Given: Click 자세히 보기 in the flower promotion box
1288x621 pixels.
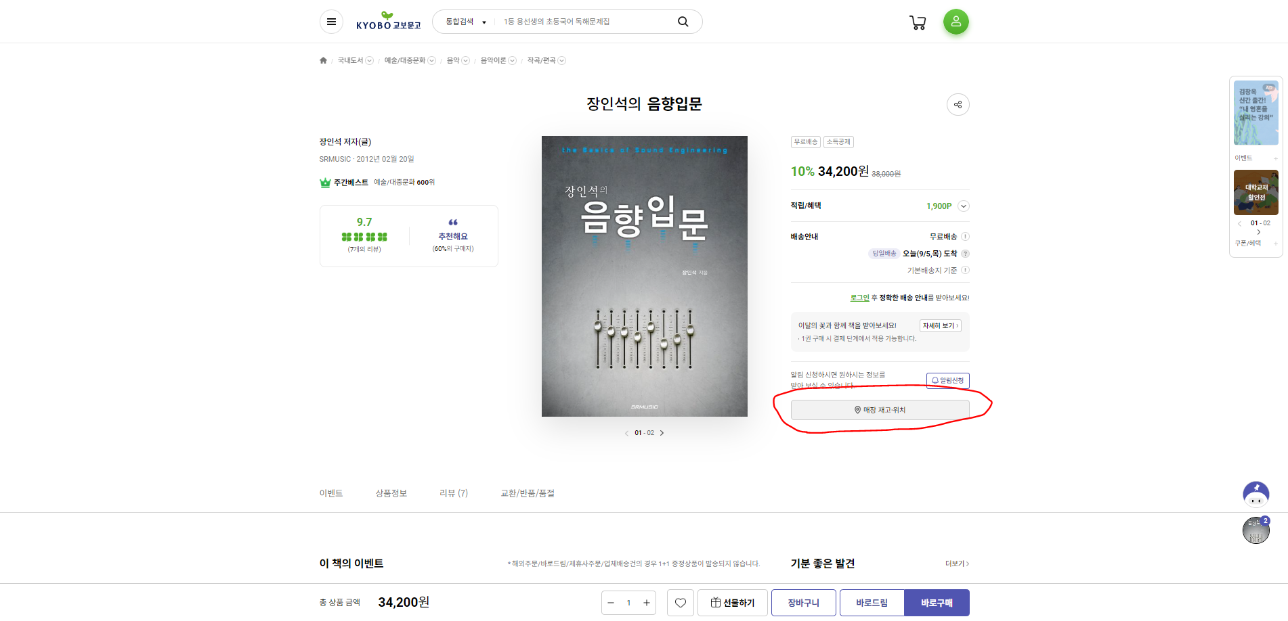Looking at the screenshot, I should tap(940, 325).
